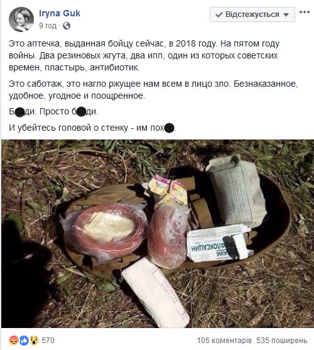Open the post's 9 год timestamp link
The width and height of the screenshot is (314, 350).
(x=48, y=26)
